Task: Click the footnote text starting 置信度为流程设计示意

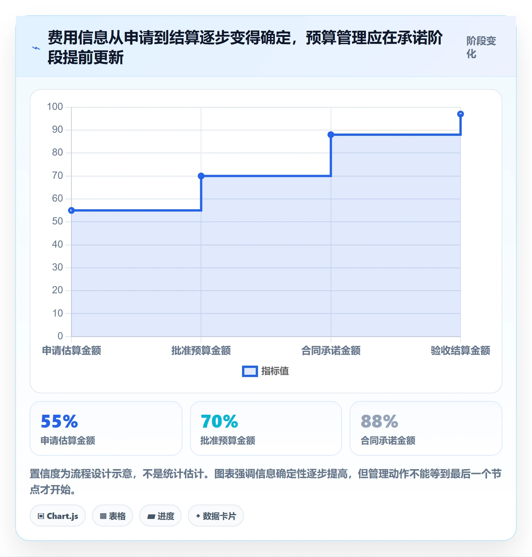Action: point(266,482)
